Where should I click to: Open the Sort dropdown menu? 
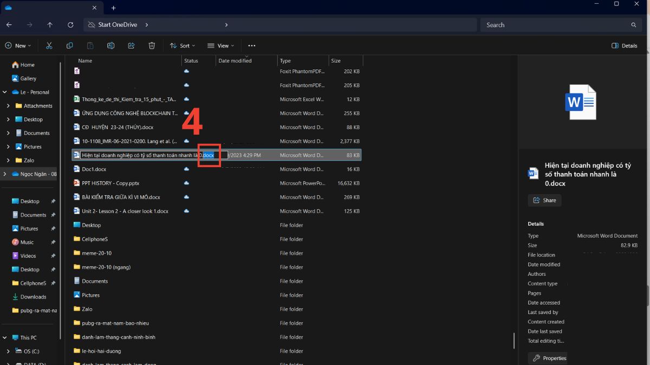pyautogui.click(x=182, y=46)
